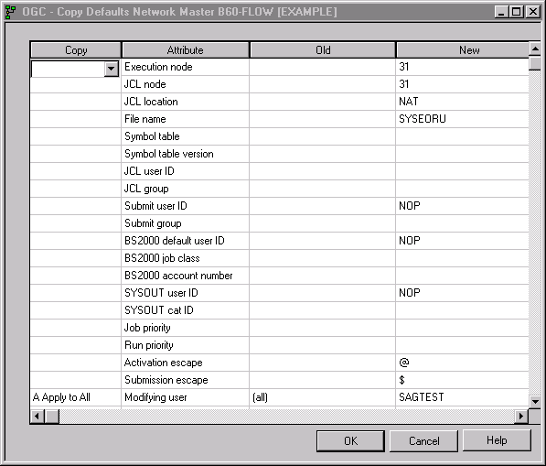The image size is (546, 466).
Task: Open Help for this dialog
Action: click(497, 440)
